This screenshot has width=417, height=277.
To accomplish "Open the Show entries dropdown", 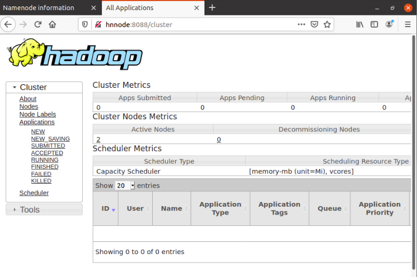I will (125, 186).
